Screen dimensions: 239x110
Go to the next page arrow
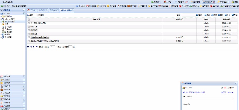34,47
